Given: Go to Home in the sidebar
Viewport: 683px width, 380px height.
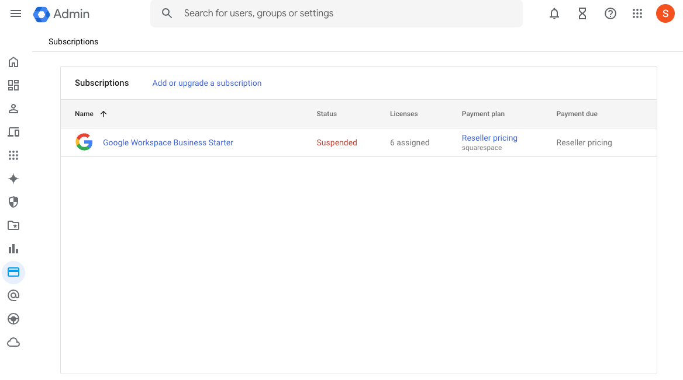Looking at the screenshot, I should click(13, 62).
